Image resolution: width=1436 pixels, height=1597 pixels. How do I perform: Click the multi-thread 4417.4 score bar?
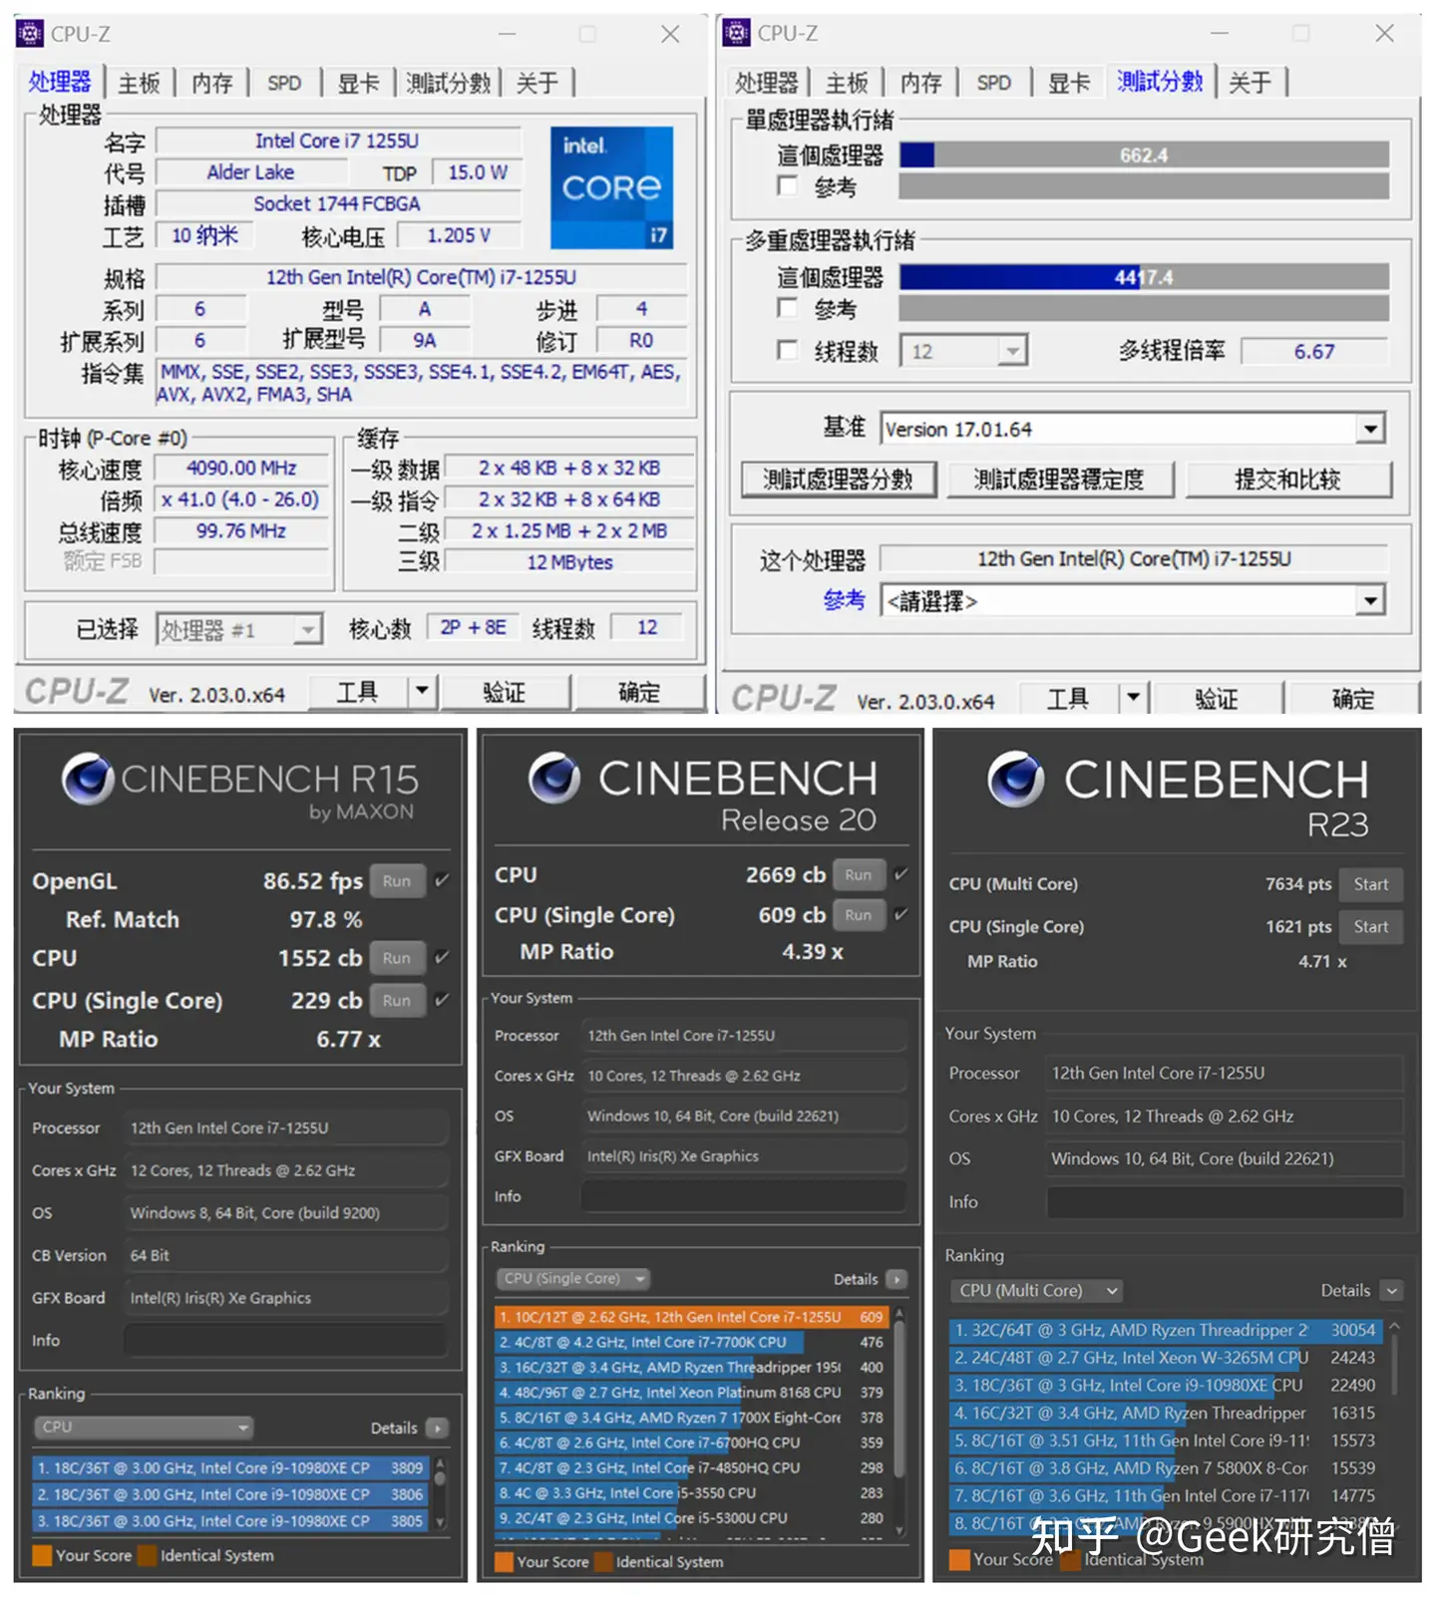coord(1144,277)
